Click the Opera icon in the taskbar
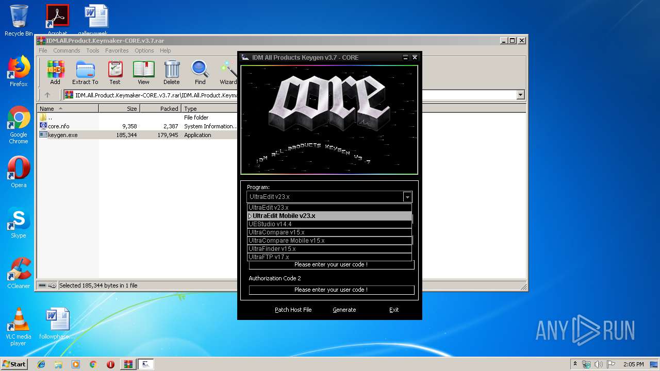Viewport: 660px width, 371px height. (110, 364)
